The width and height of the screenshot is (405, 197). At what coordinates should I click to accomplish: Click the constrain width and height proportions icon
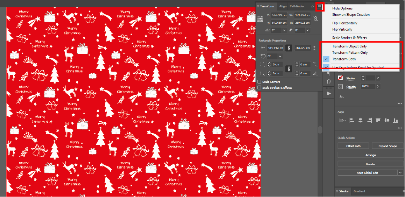pyautogui.click(x=316, y=19)
